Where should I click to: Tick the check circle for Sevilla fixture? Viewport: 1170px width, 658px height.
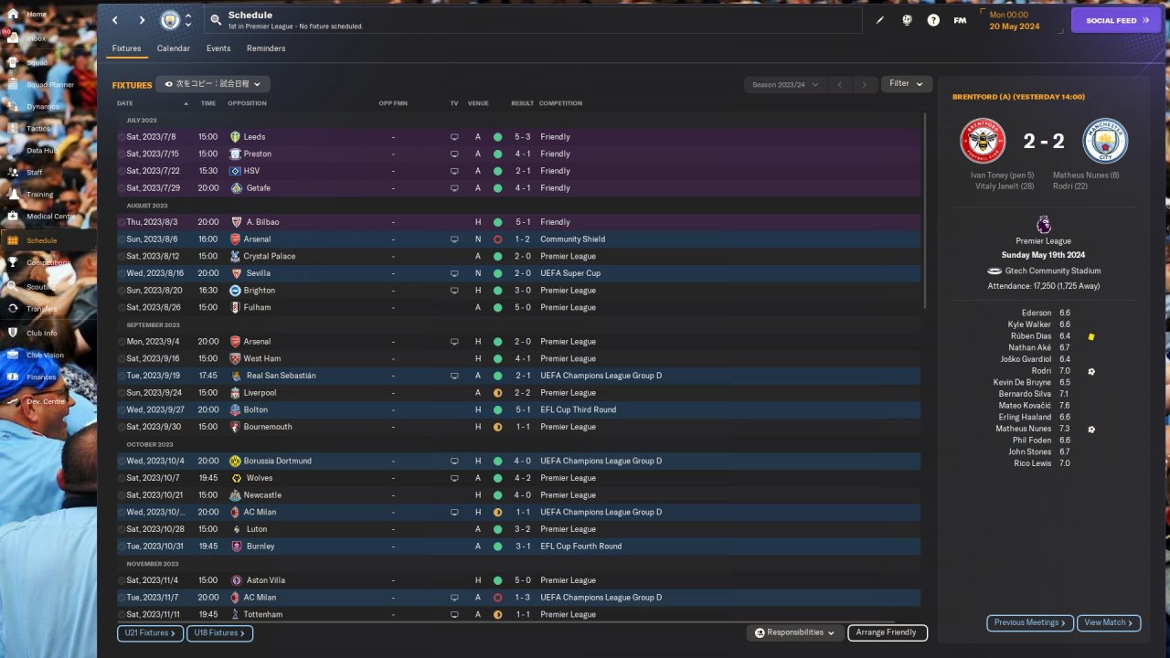tap(122, 273)
